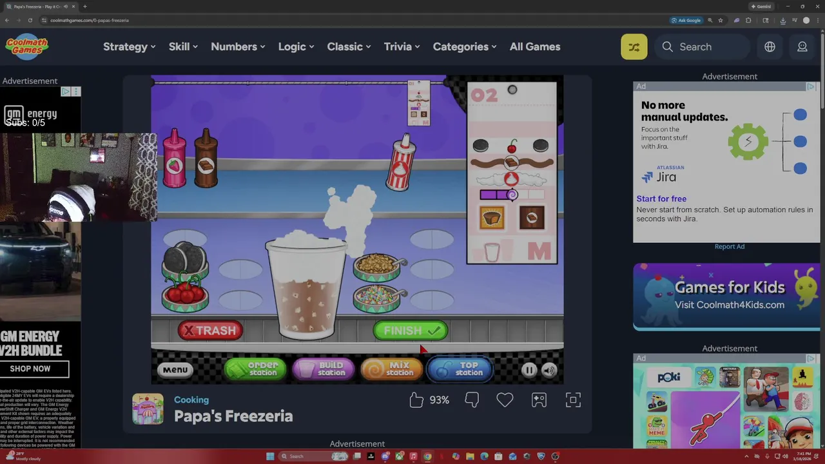Add game to favorites with heart

[505, 400]
